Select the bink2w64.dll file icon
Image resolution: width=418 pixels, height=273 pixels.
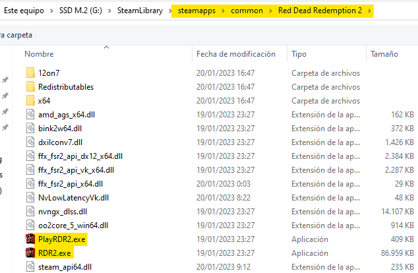point(30,128)
